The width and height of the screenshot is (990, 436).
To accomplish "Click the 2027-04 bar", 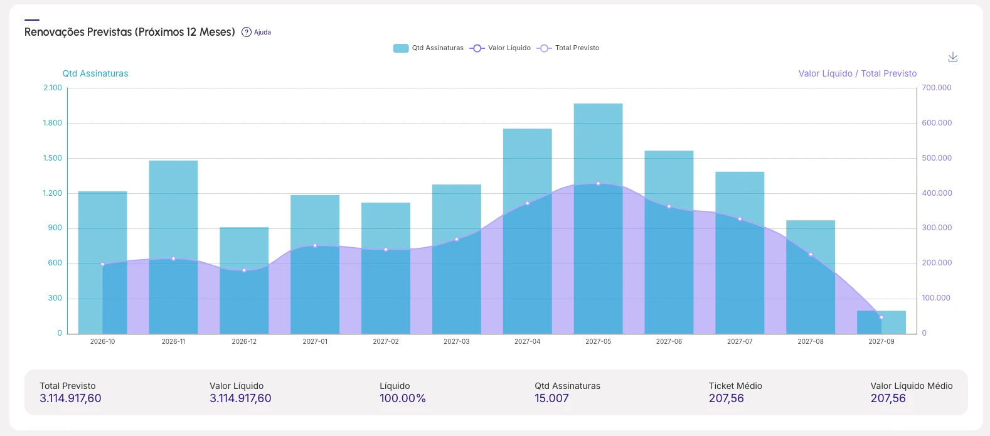I will [x=528, y=231].
